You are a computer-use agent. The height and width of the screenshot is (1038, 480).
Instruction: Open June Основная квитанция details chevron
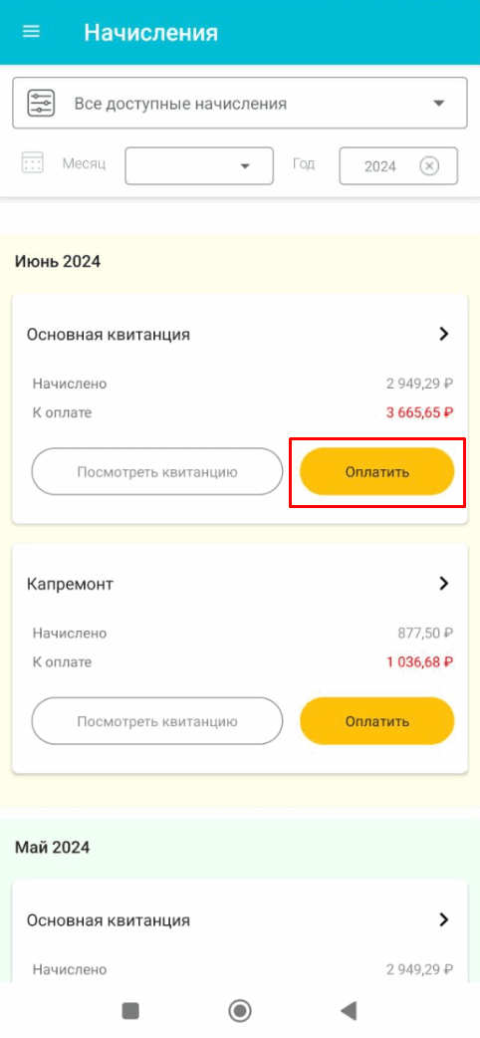click(444, 334)
